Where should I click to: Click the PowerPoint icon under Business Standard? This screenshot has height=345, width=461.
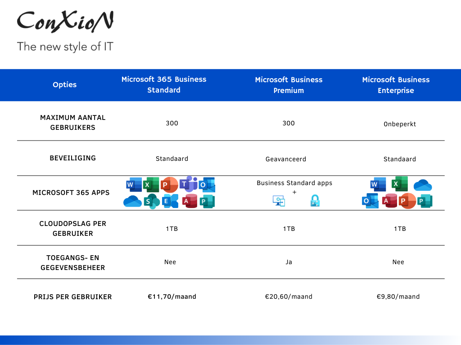169,185
